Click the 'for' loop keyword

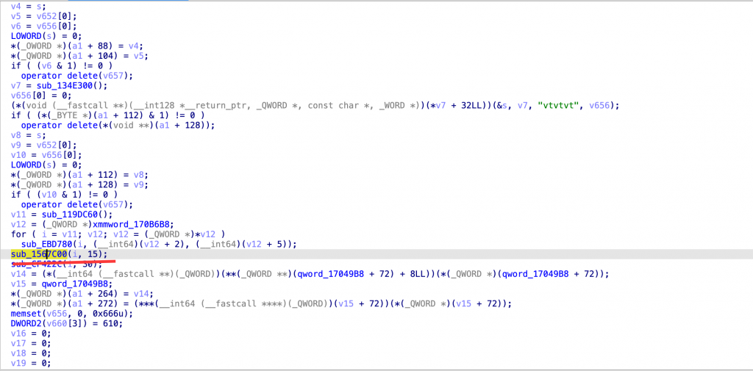18,234
